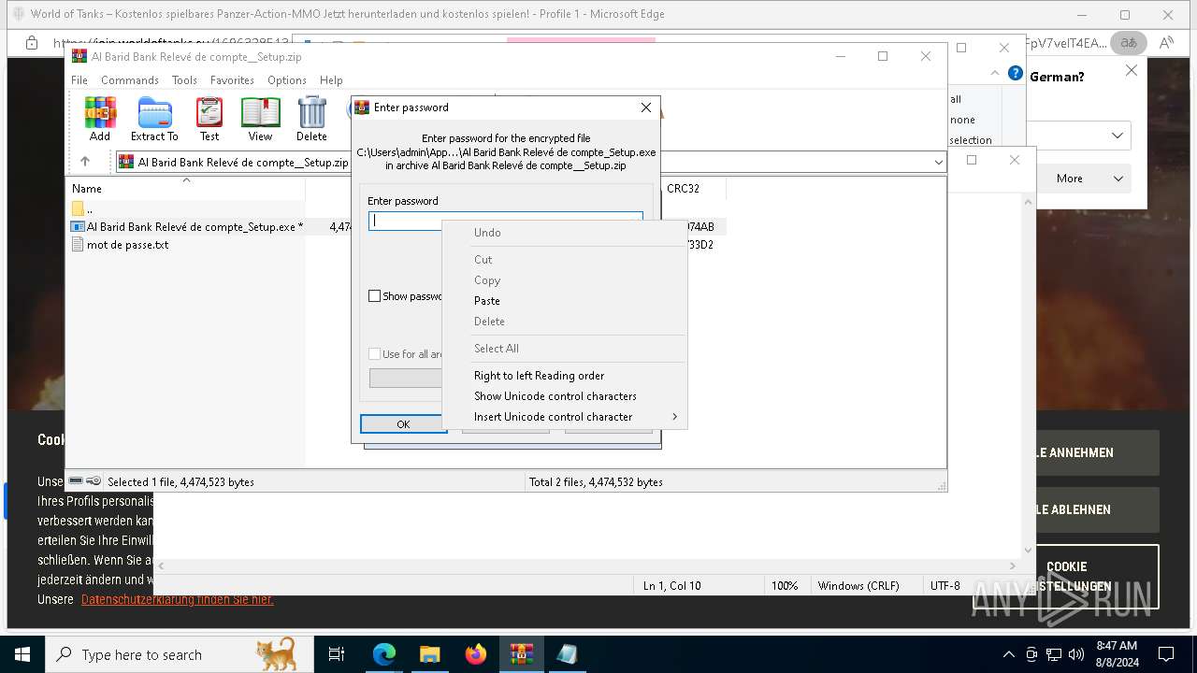This screenshot has width=1197, height=673.
Task: Click the Notepad zoom level 100% in status bar
Action: pyautogui.click(x=785, y=586)
